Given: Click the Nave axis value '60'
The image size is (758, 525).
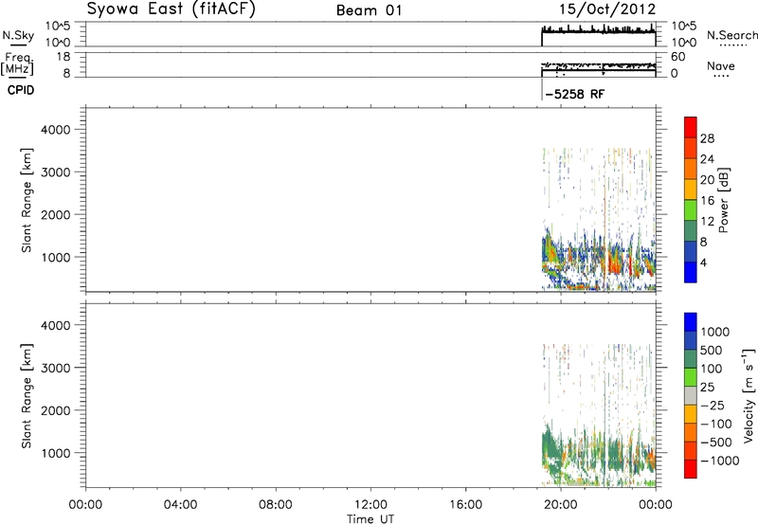Looking at the screenshot, I should tap(677, 57).
